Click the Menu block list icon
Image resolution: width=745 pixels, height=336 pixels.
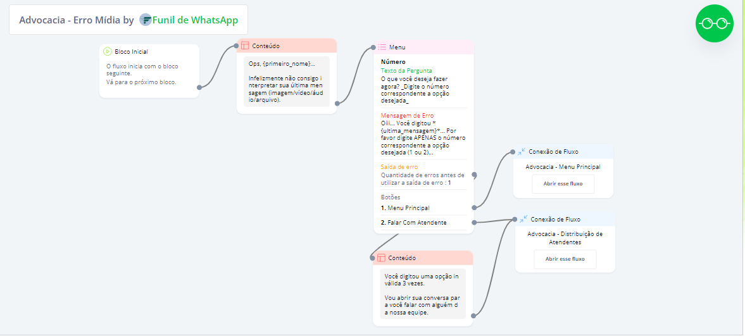coord(382,47)
